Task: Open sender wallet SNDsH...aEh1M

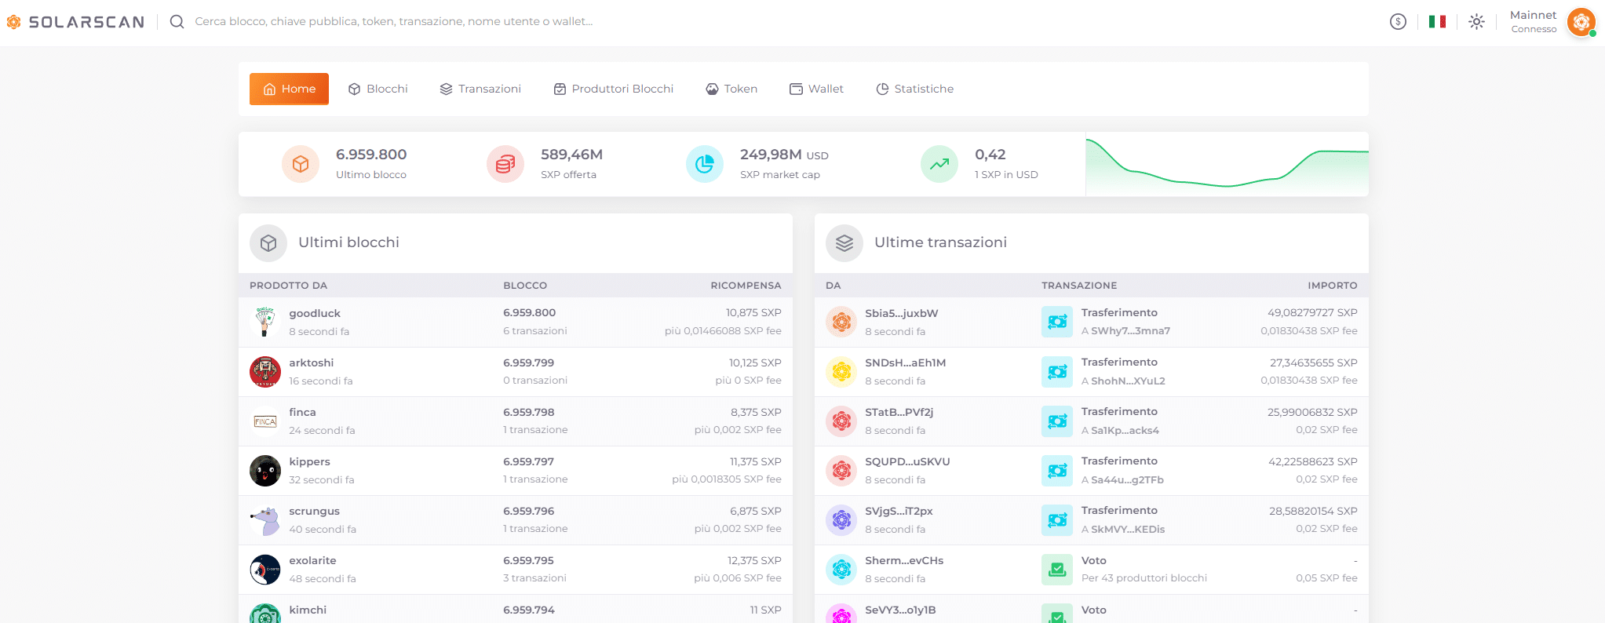Action: 906,363
